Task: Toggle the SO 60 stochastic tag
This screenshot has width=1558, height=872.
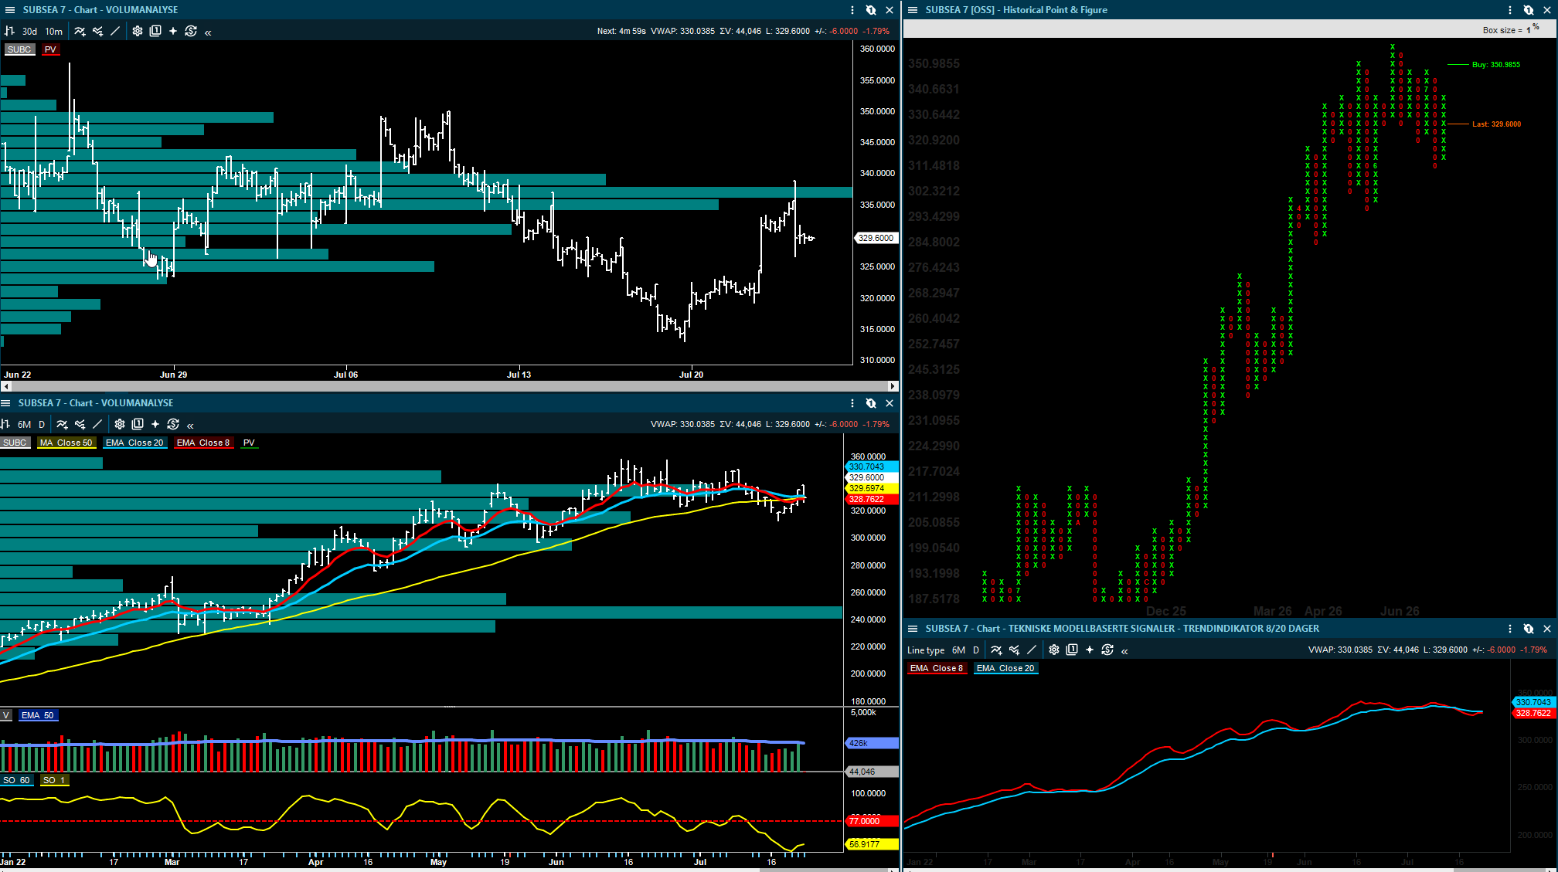Action: [x=16, y=780]
